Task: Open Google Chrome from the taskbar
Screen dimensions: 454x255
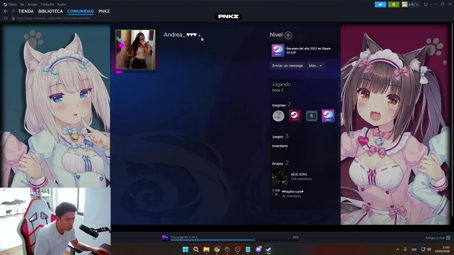Action: coord(217,249)
